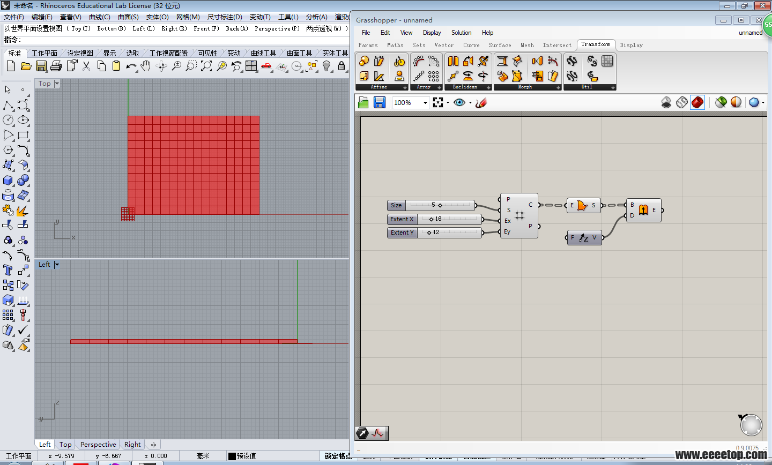This screenshot has width=772, height=465.
Task: Open file with the folder icon in Rhino
Action: [x=26, y=66]
